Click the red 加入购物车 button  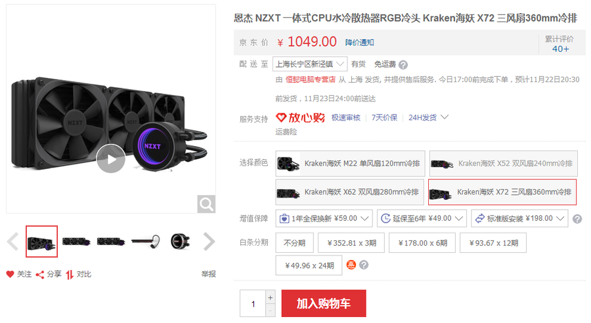point(324,303)
